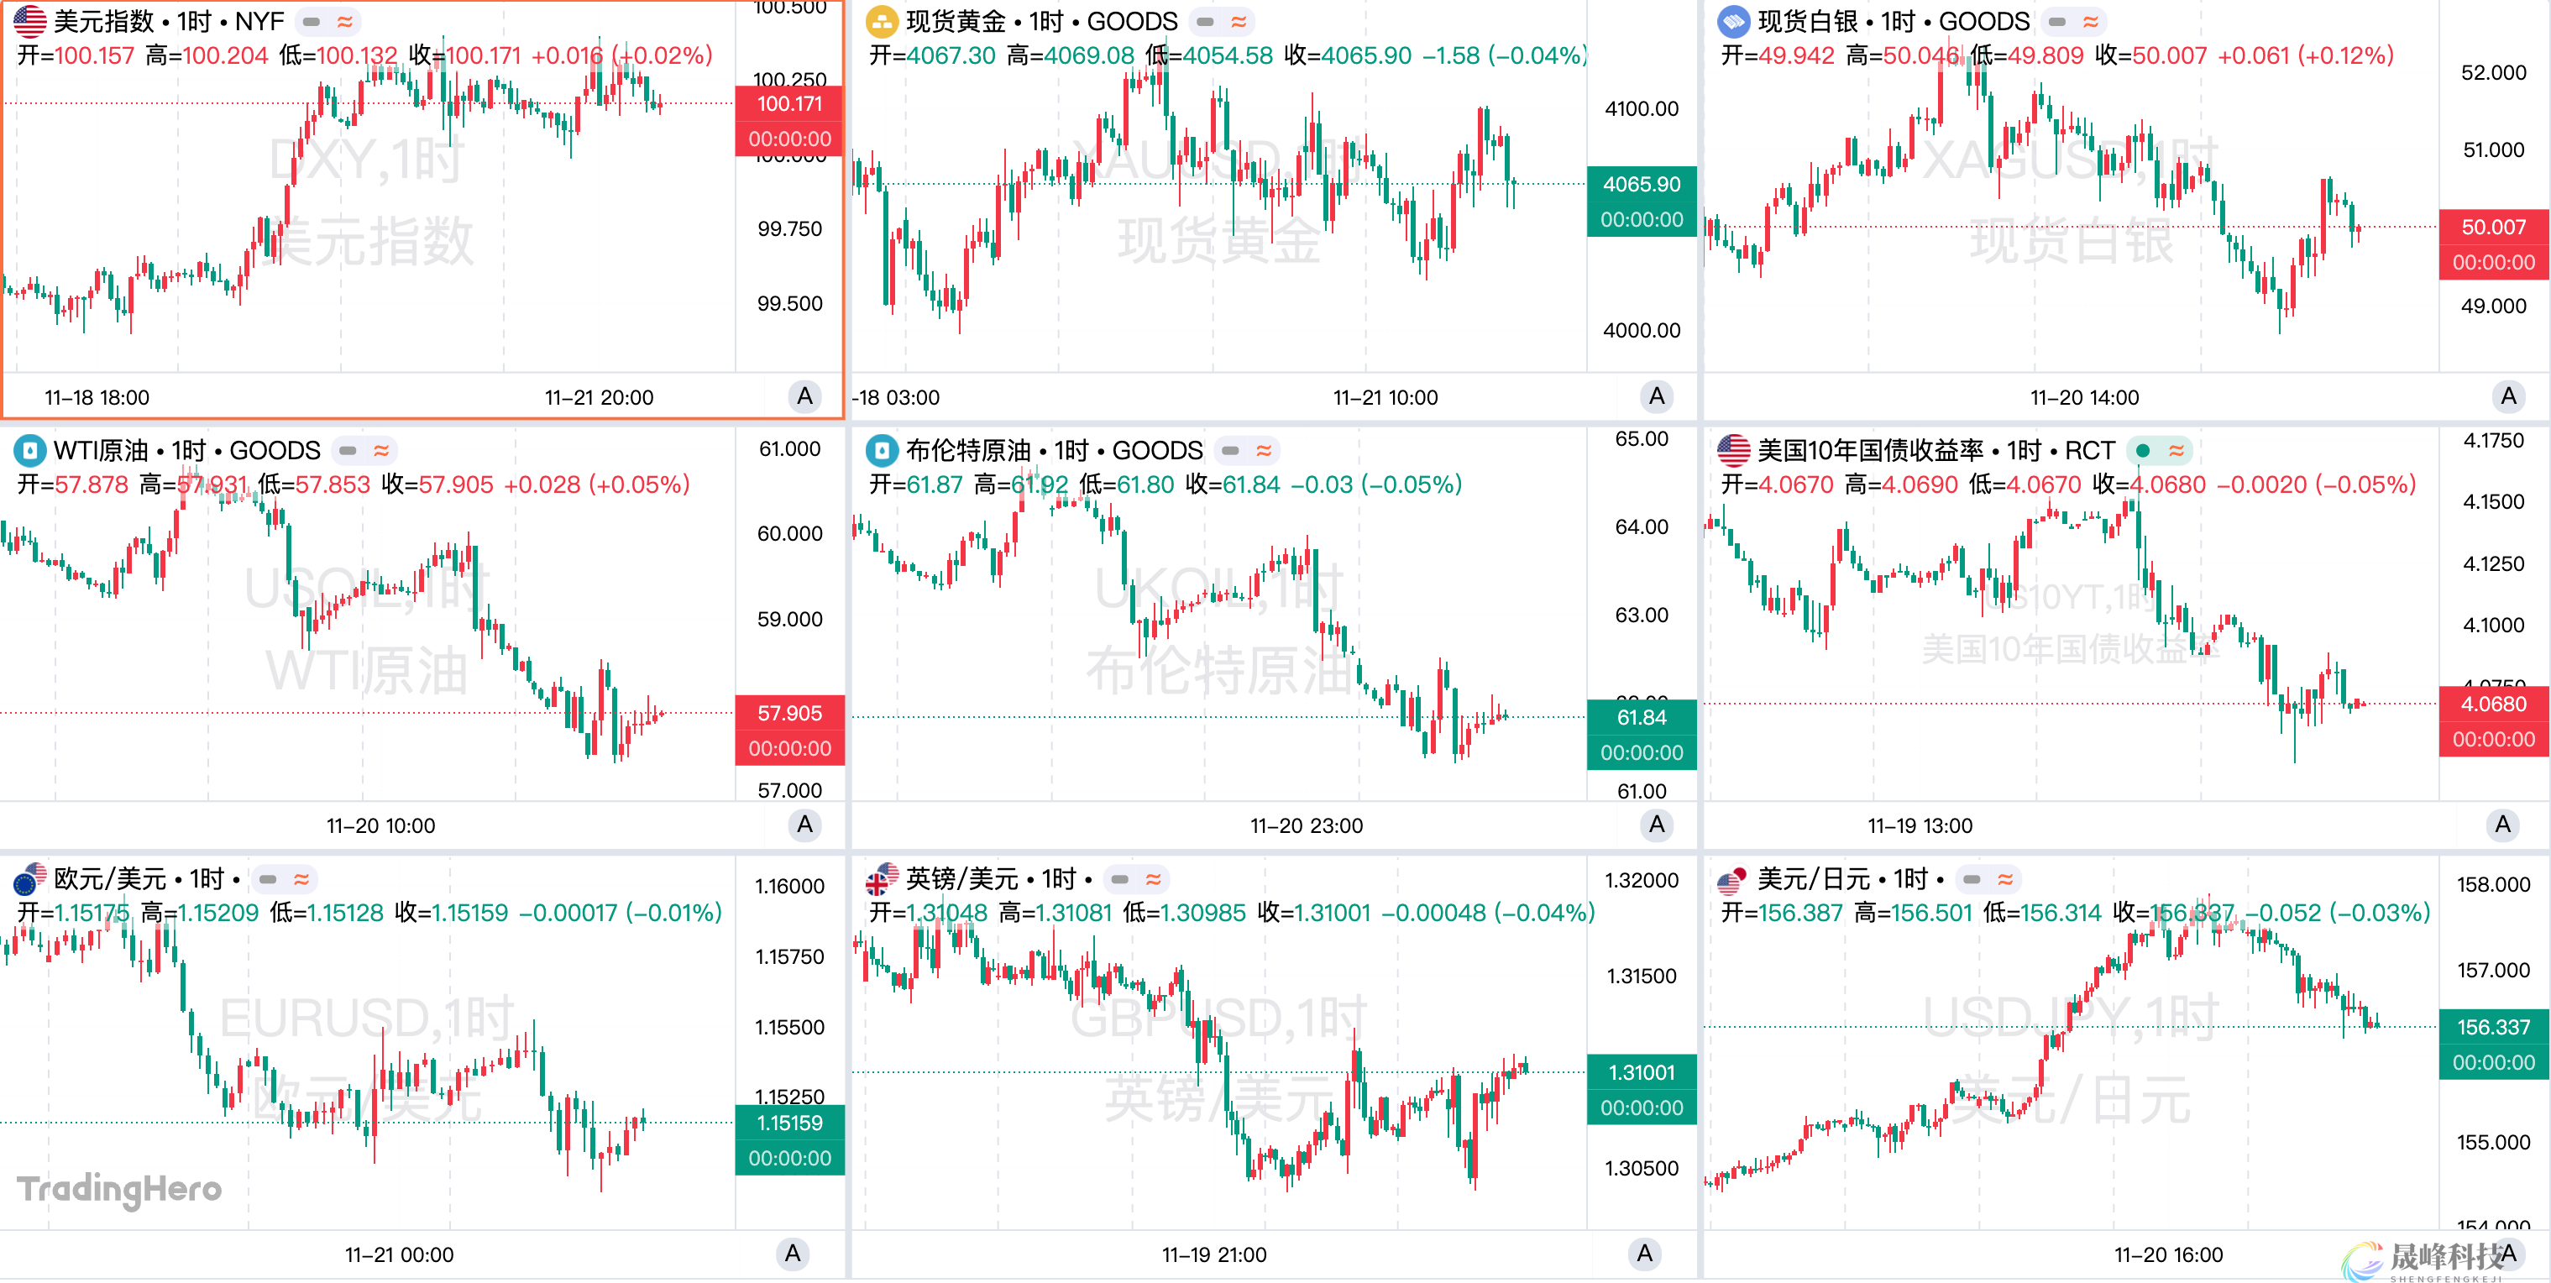Click the UK flag icon beside 英镑/美元

tap(882, 879)
